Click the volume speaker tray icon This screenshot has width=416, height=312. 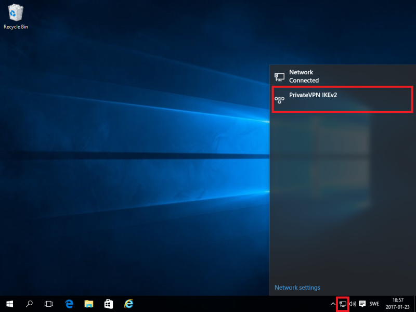353,304
